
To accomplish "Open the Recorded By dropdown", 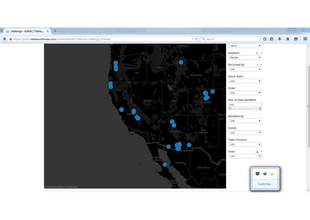I will 245,69.
